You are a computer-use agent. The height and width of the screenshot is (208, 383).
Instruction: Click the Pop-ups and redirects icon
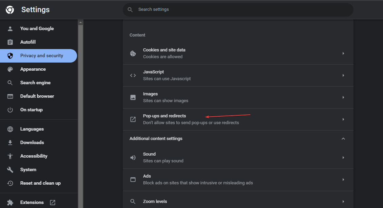tap(133, 119)
